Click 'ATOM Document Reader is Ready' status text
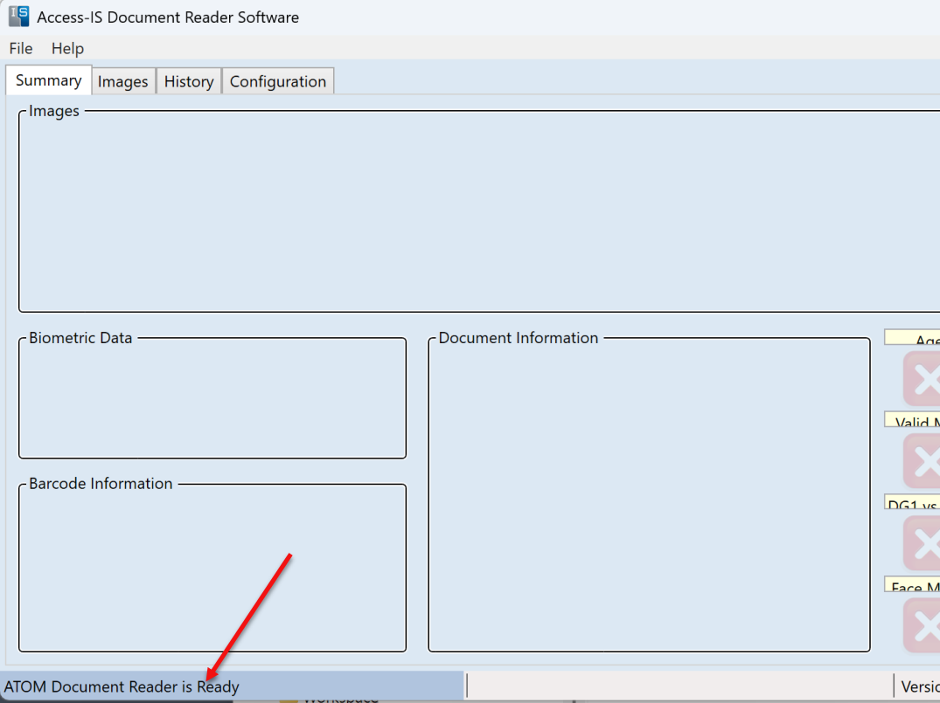The width and height of the screenshot is (940, 703). (x=122, y=686)
